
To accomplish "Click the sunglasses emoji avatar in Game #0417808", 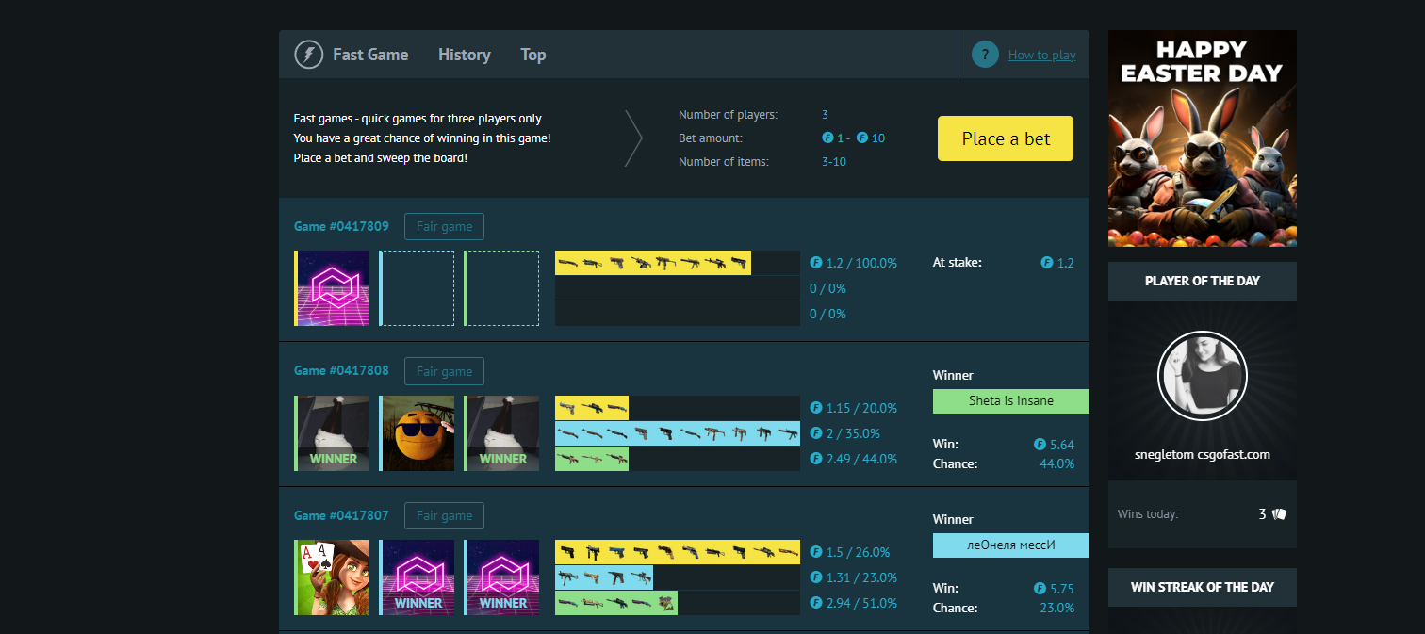I will tap(417, 433).
